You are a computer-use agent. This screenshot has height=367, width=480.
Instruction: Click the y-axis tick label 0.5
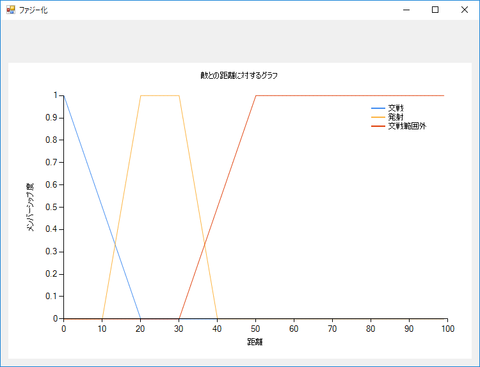pyautogui.click(x=51, y=207)
